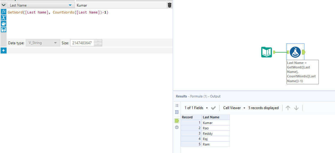Open the Last Name output column dropdown
Image resolution: width=335 pixels, height=153 pixels.
pyautogui.click(x=70, y=5)
